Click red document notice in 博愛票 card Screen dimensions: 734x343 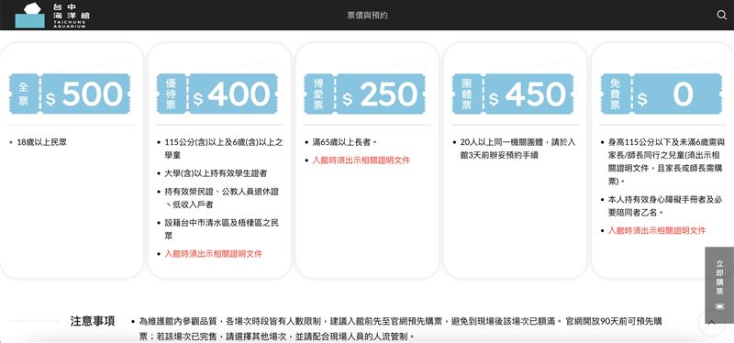(361, 160)
